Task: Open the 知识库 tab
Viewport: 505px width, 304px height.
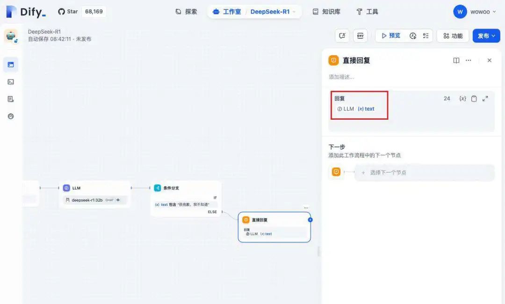Action: coord(326,12)
